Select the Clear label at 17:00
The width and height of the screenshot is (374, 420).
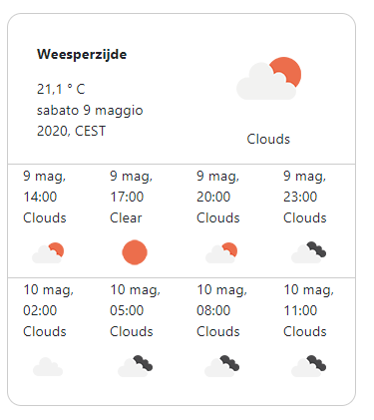[x=126, y=218]
